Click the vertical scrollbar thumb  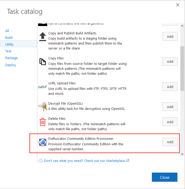182,68
